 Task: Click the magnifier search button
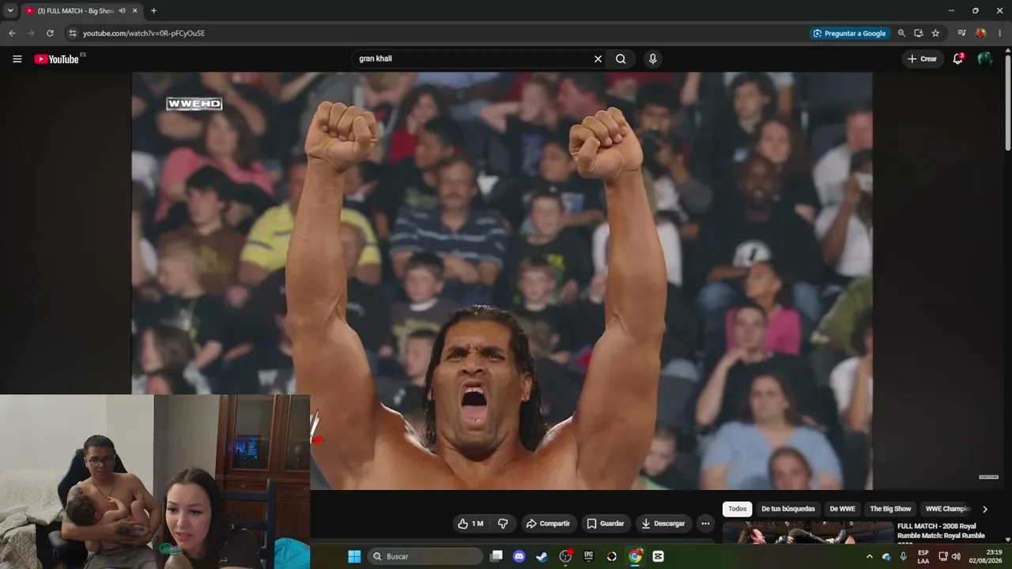(621, 58)
